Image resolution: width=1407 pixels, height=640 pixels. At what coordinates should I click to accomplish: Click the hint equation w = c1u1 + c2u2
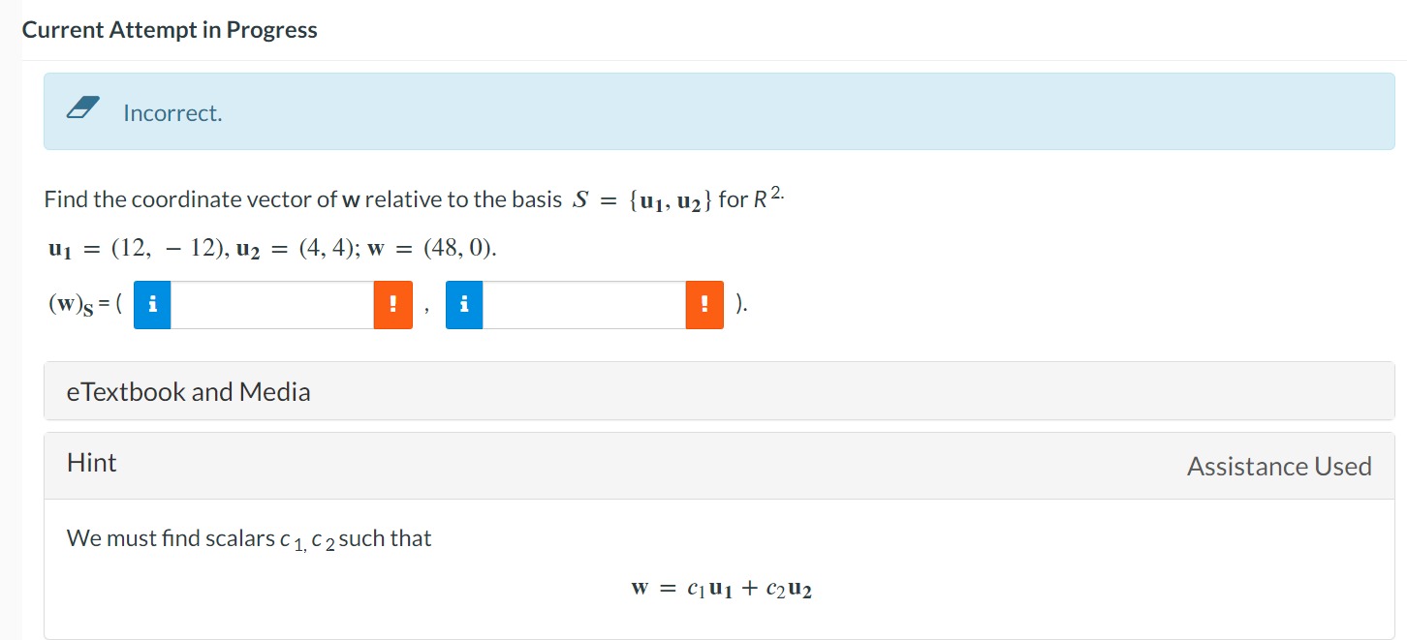[720, 587]
